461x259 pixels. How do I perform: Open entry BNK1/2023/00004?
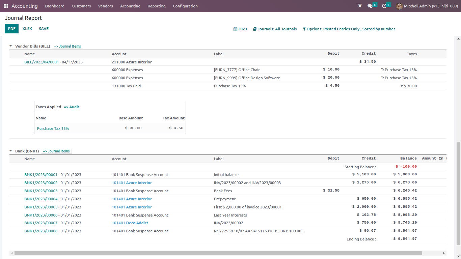(x=41, y=199)
